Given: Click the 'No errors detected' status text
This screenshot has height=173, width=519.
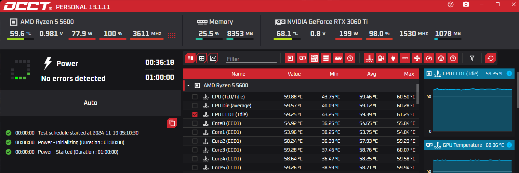Looking at the screenshot, I should pyautogui.click(x=73, y=79).
